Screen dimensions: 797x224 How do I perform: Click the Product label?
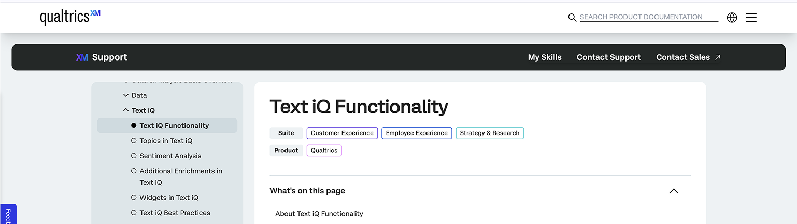(286, 151)
